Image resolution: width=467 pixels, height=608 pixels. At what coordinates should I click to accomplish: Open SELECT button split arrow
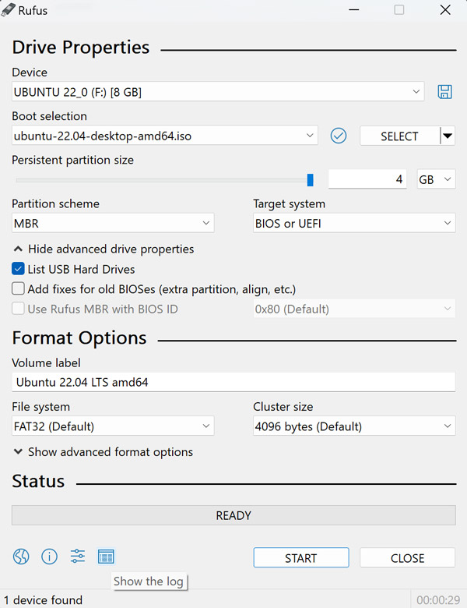(448, 136)
